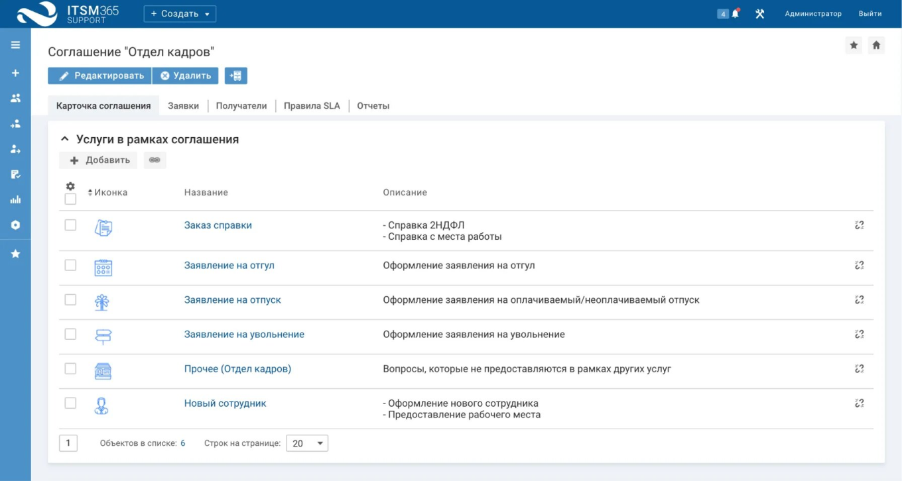Screen dimensions: 902x481
Task: Open the wrench tools settings icon
Action: (760, 14)
